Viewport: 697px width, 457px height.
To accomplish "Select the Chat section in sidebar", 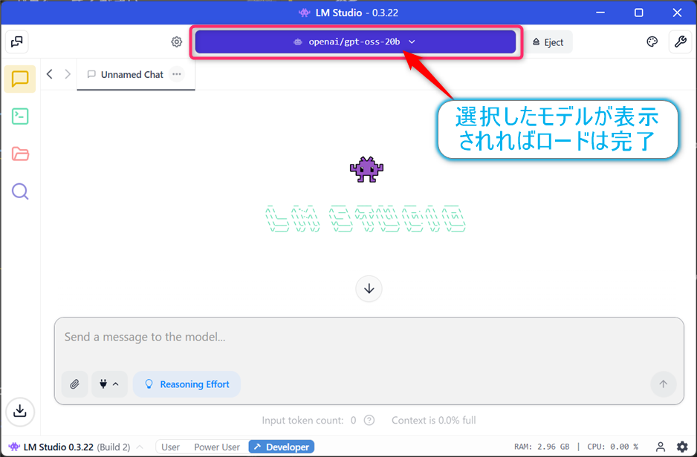I will coord(20,79).
